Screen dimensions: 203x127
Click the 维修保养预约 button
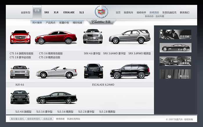34,119
